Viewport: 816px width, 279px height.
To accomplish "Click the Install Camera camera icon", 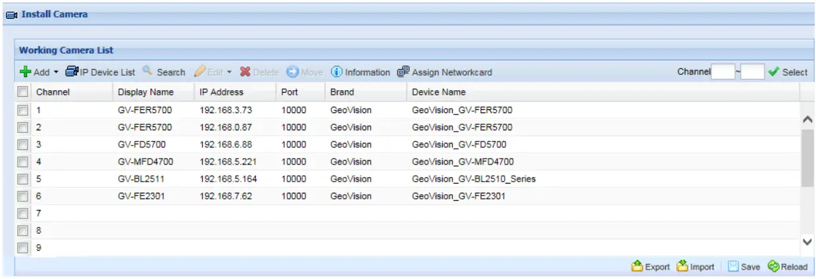I will point(11,14).
